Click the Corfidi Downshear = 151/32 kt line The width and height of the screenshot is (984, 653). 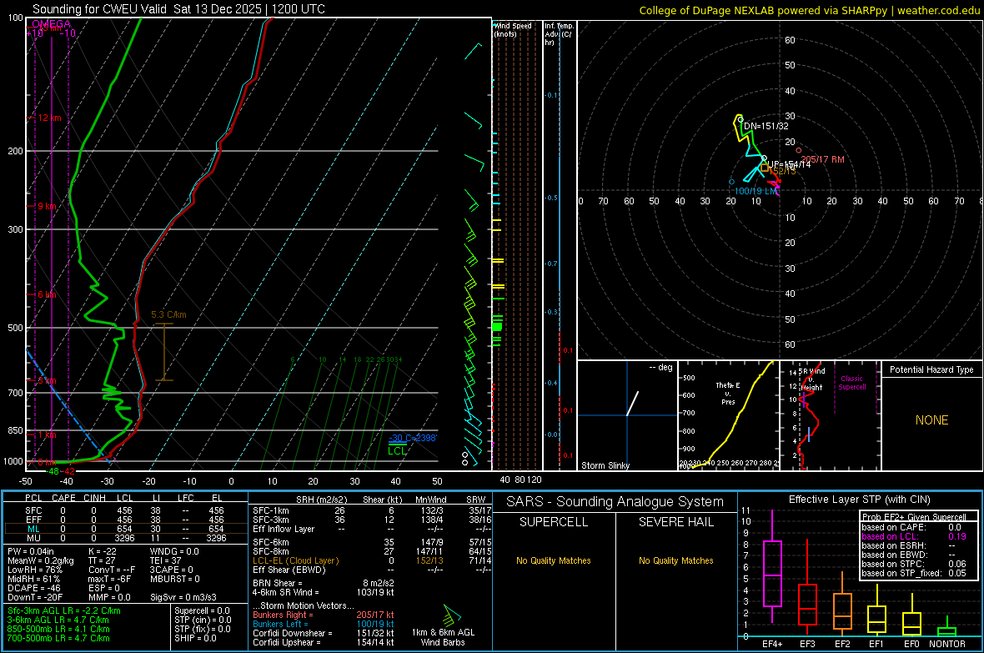coord(324,634)
